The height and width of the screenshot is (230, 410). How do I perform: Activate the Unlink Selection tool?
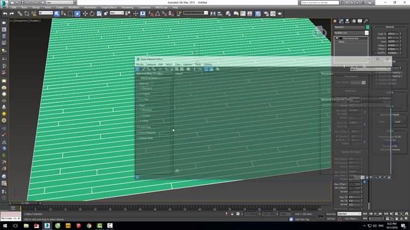click(x=27, y=13)
